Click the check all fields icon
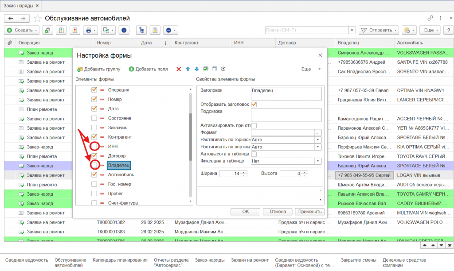This screenshot has width=454, height=271. pos(205,69)
